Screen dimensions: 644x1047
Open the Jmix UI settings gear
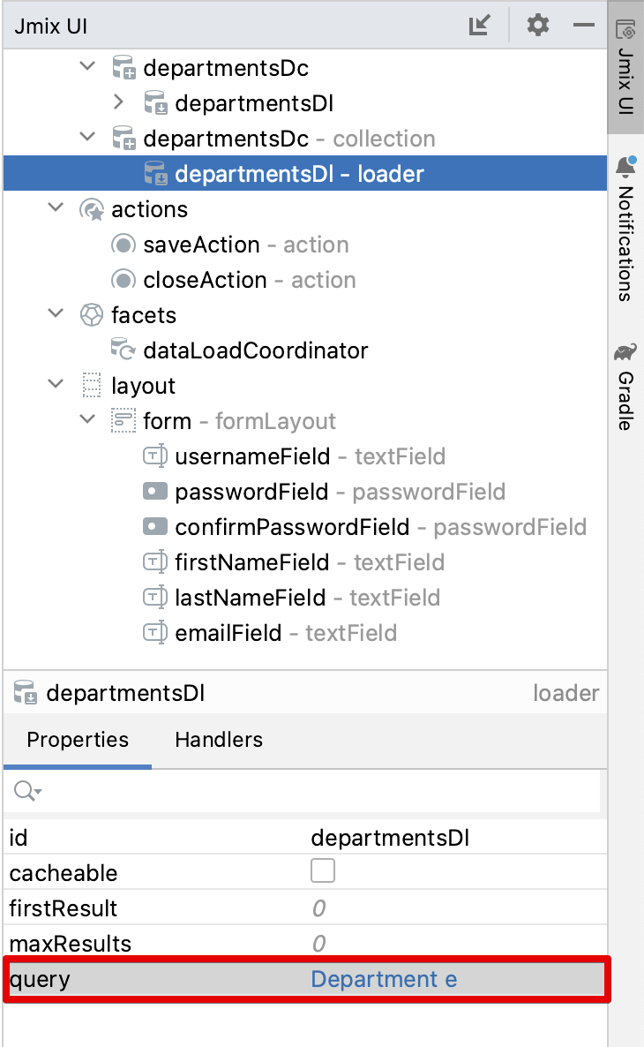point(537,26)
